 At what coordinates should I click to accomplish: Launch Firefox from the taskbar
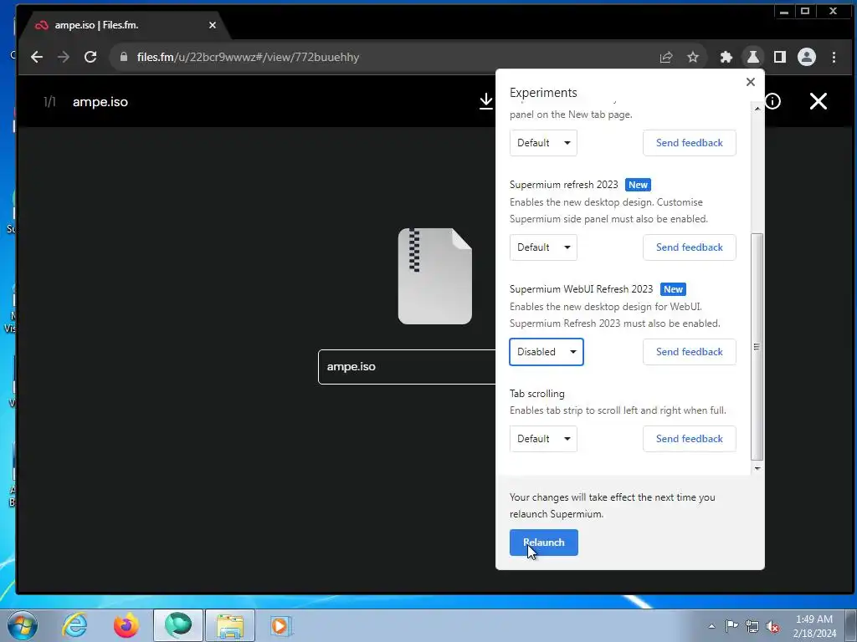point(126,625)
